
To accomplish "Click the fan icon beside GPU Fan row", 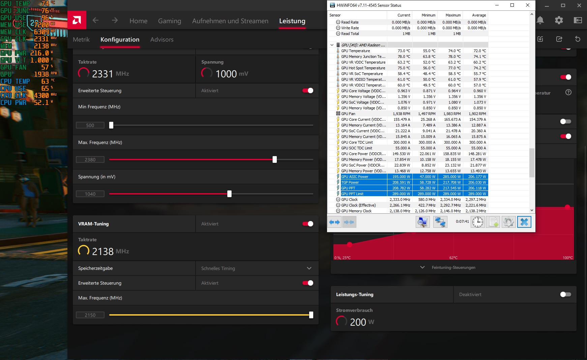I will pyautogui.click(x=338, y=114).
